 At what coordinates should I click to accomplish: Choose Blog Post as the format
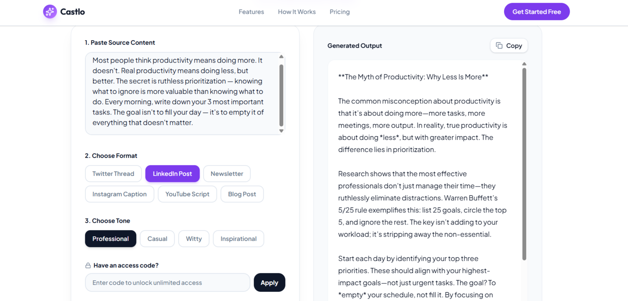[x=242, y=194]
